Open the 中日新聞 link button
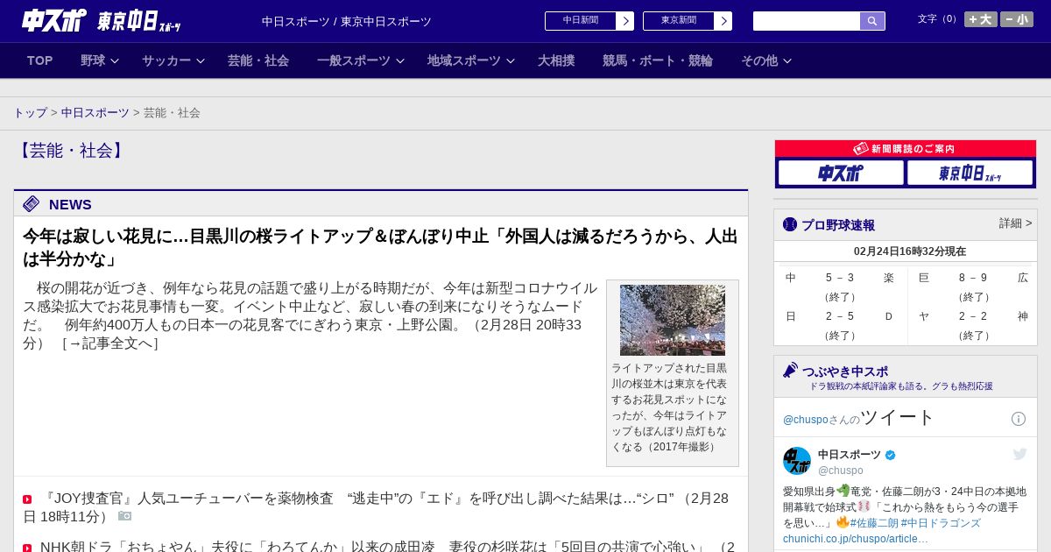Viewport: 1051px width, 552px height. coord(589,21)
